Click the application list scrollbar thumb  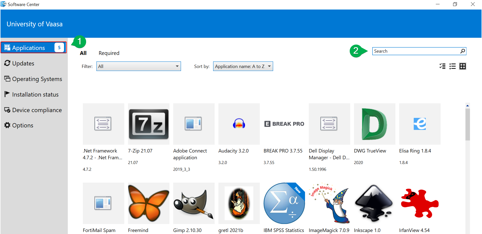[467, 124]
